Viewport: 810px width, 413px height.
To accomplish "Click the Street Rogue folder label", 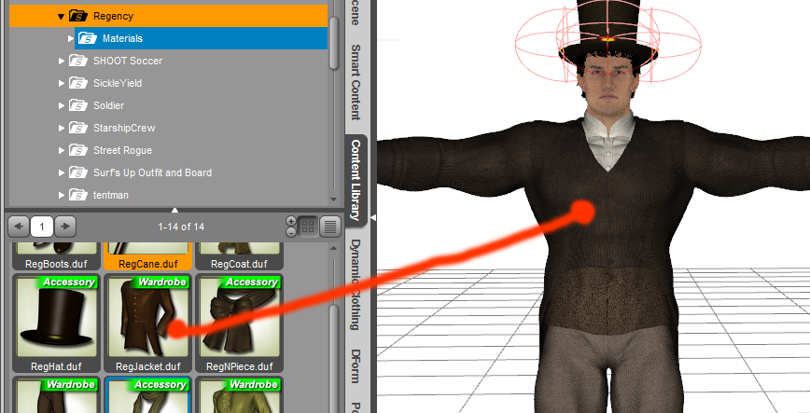I will [x=122, y=151].
